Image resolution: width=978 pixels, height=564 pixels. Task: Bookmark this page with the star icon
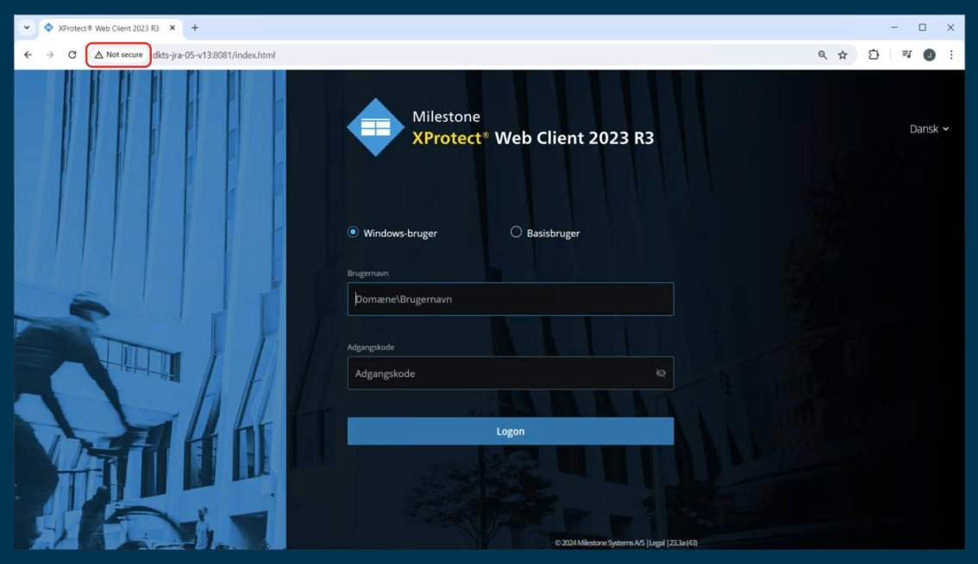843,55
